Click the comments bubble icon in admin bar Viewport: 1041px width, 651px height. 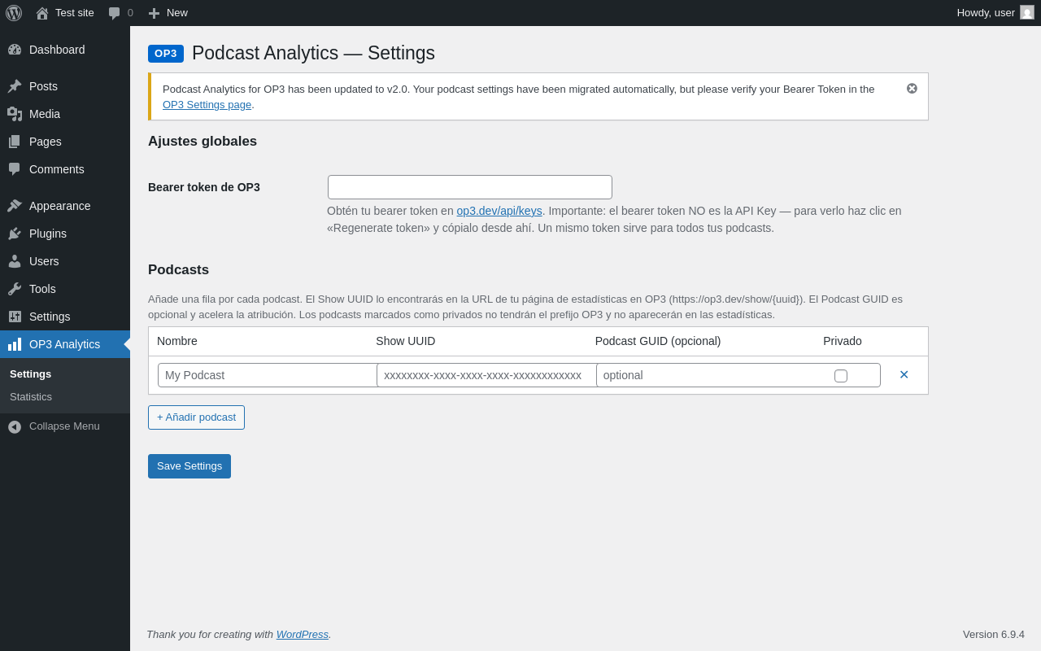(x=115, y=13)
